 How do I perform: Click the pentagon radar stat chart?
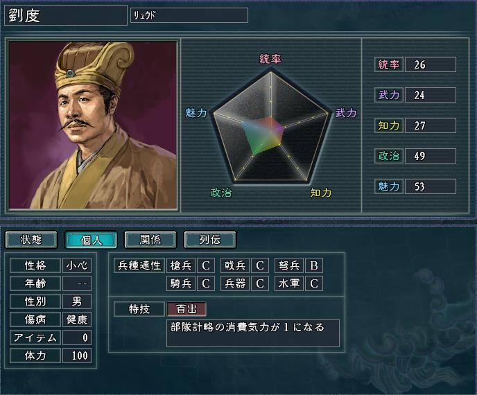tap(271, 126)
